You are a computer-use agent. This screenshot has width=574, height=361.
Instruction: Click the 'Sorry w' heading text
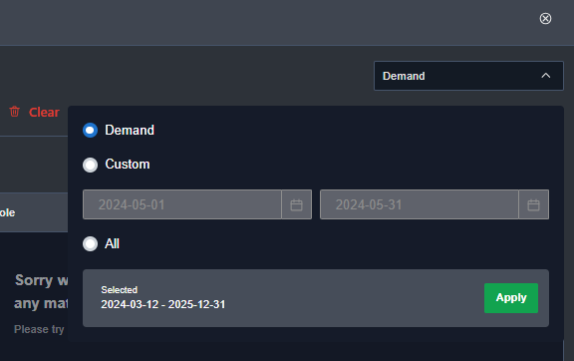[42, 280]
